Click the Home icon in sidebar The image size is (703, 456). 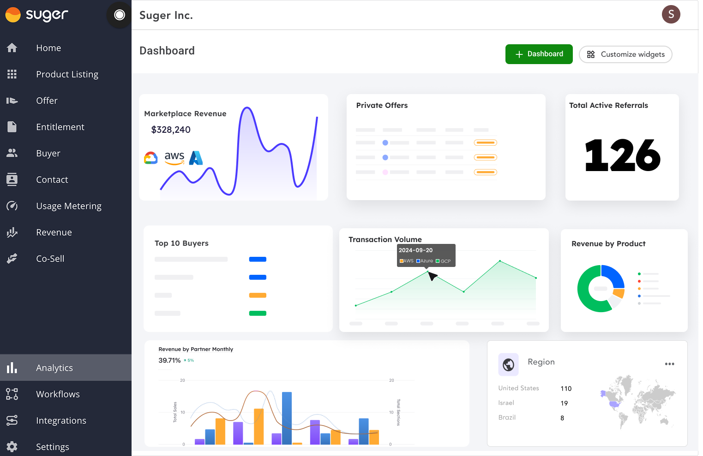(12, 48)
